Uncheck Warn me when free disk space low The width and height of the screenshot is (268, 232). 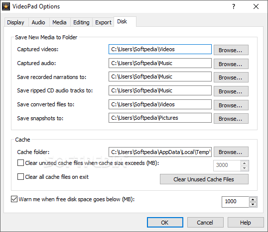pos(14,199)
